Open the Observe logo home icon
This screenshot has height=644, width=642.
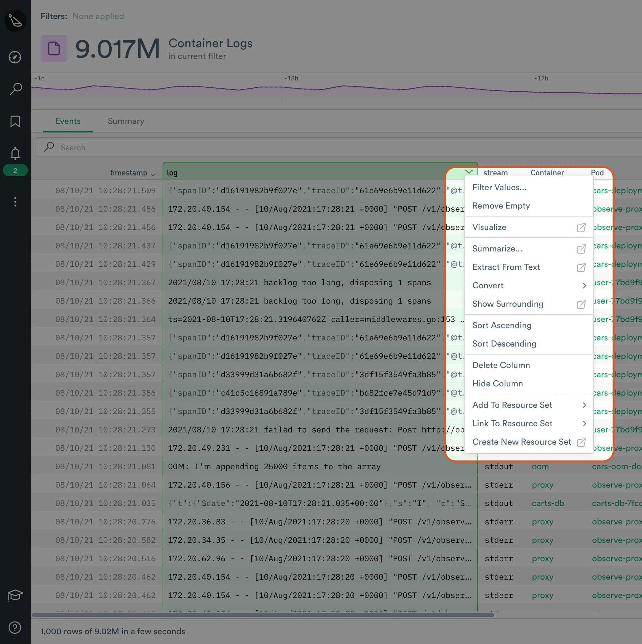tap(15, 21)
